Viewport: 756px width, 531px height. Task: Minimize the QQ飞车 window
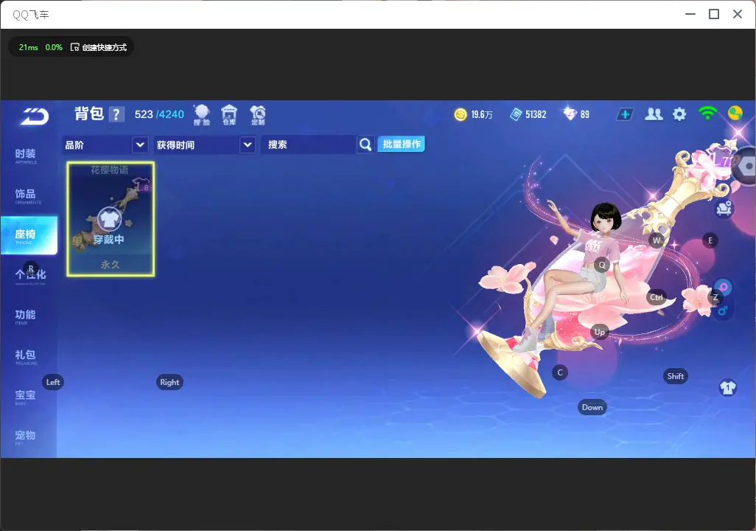[x=690, y=15]
